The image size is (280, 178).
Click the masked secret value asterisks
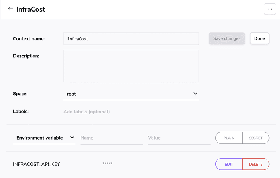108,164
